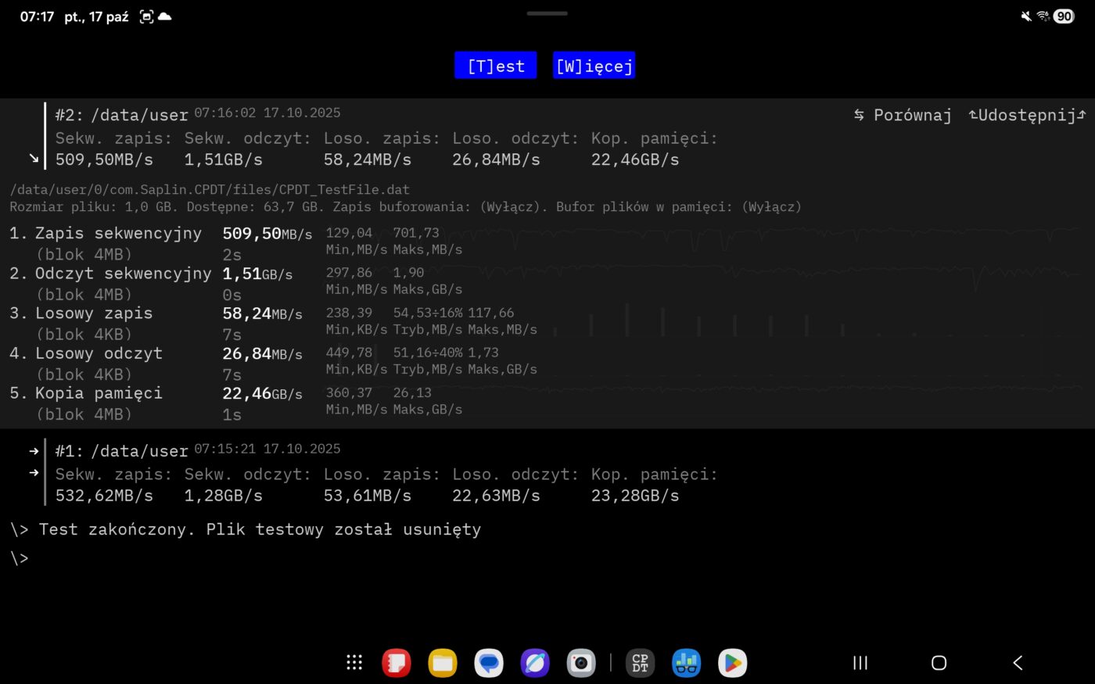Open the [W]ięcej menu

click(x=594, y=66)
